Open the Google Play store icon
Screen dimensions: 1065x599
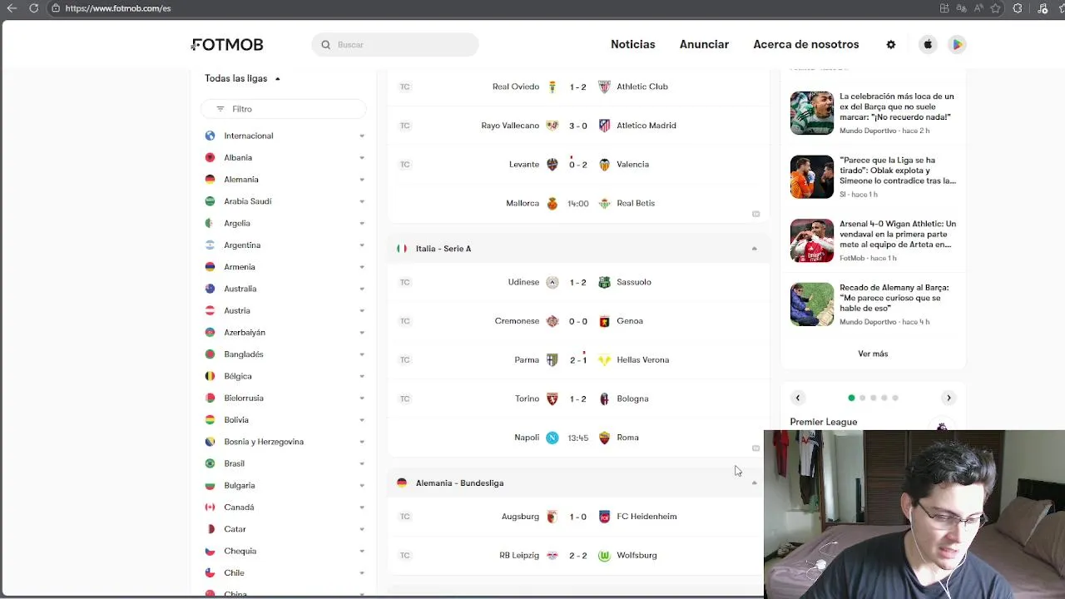click(x=958, y=44)
